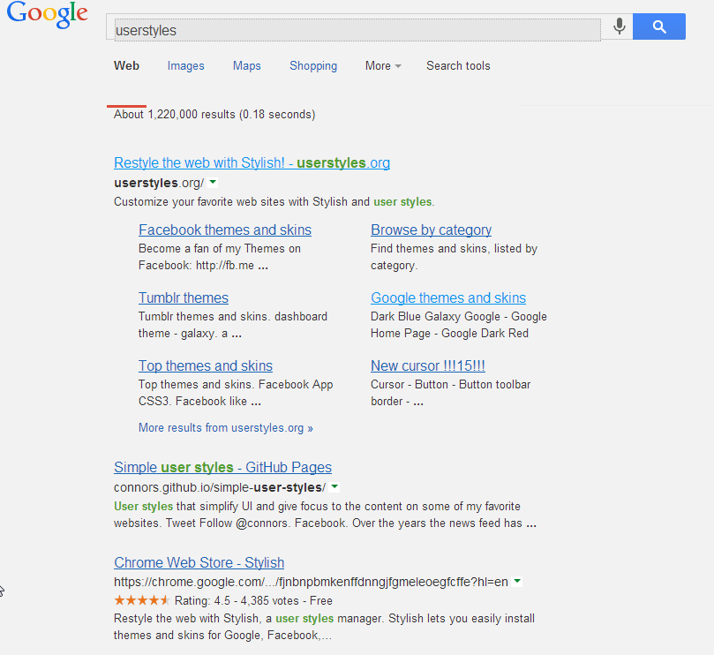The image size is (714, 655).
Task: Click the microphone voice search icon
Action: coord(620,26)
